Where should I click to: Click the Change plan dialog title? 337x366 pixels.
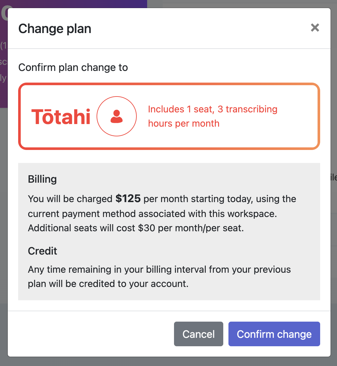click(55, 29)
